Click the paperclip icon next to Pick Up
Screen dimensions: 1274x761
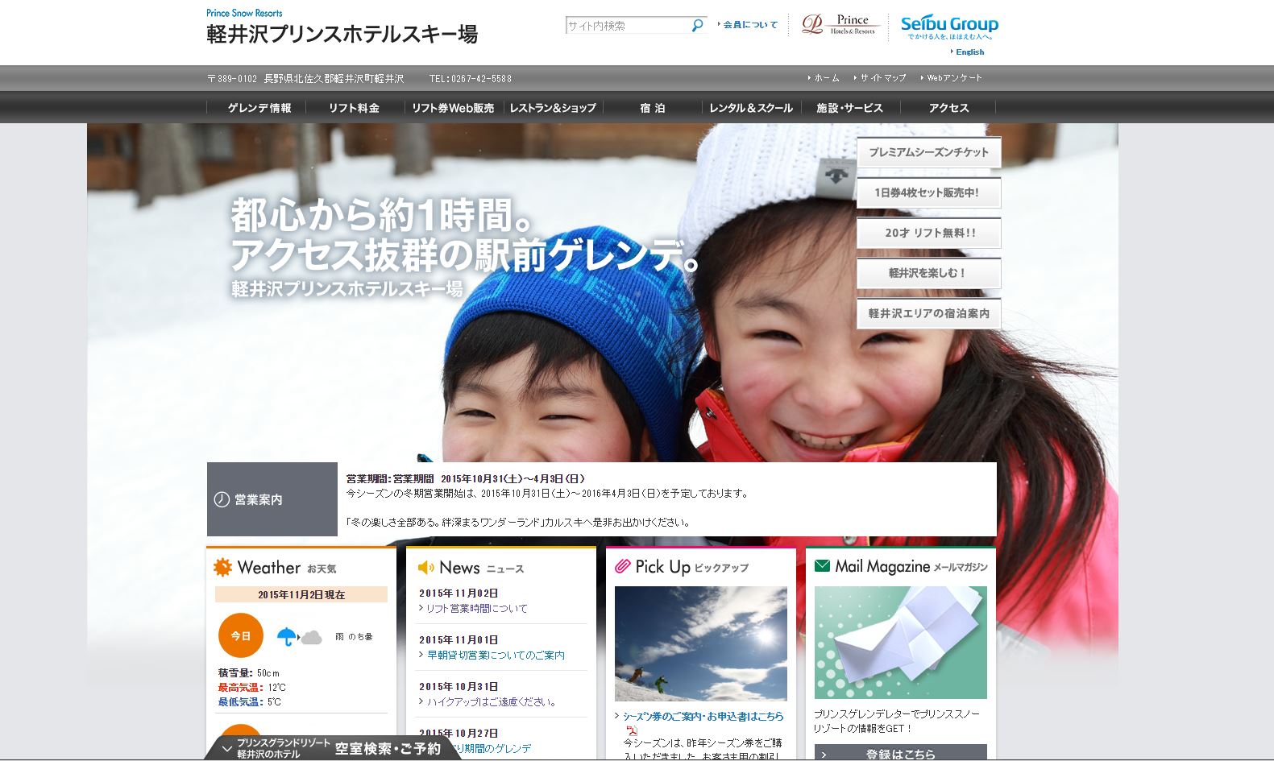[x=623, y=566]
